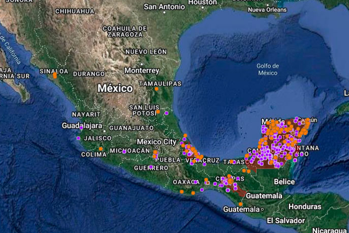Select the 'COAHUILA DE ZARAGOZA' label
349x233 pixels.
coord(125,32)
